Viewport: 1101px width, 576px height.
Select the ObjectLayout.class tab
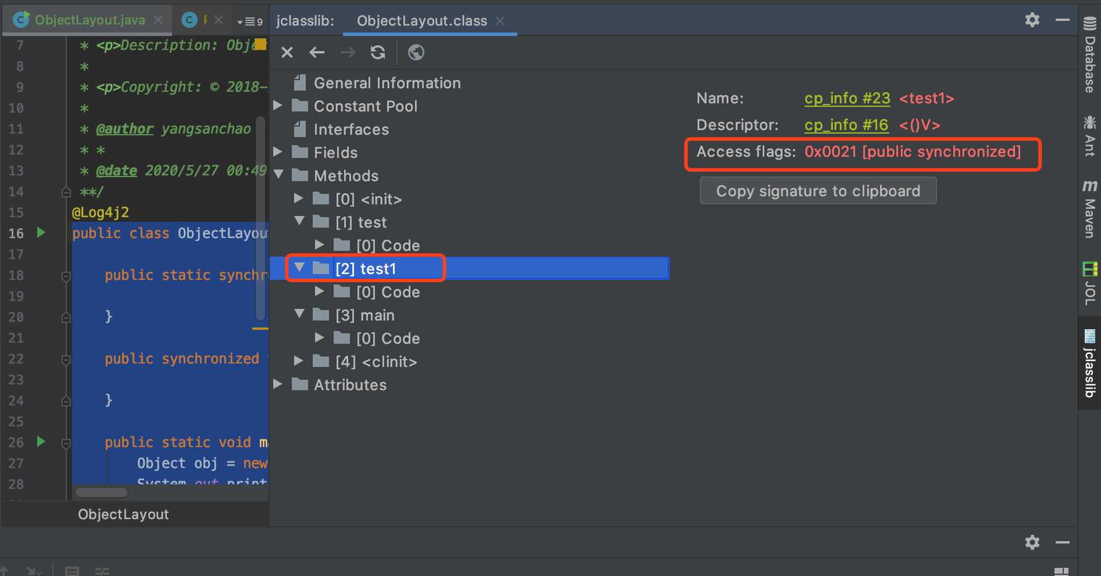[x=421, y=21]
